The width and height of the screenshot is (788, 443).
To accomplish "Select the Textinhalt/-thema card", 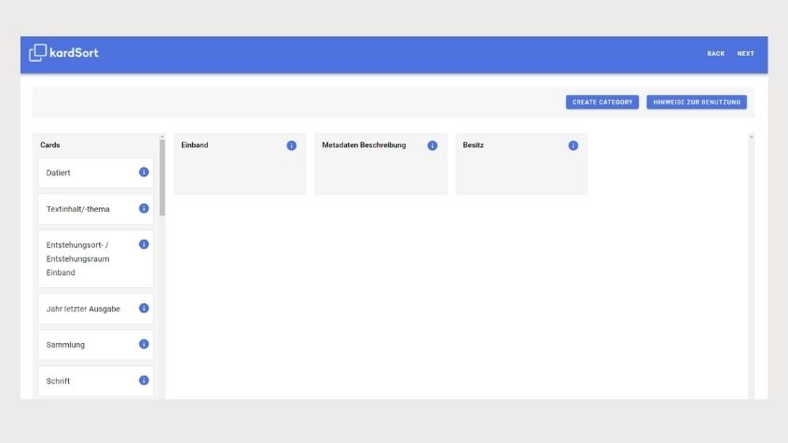I will [95, 209].
